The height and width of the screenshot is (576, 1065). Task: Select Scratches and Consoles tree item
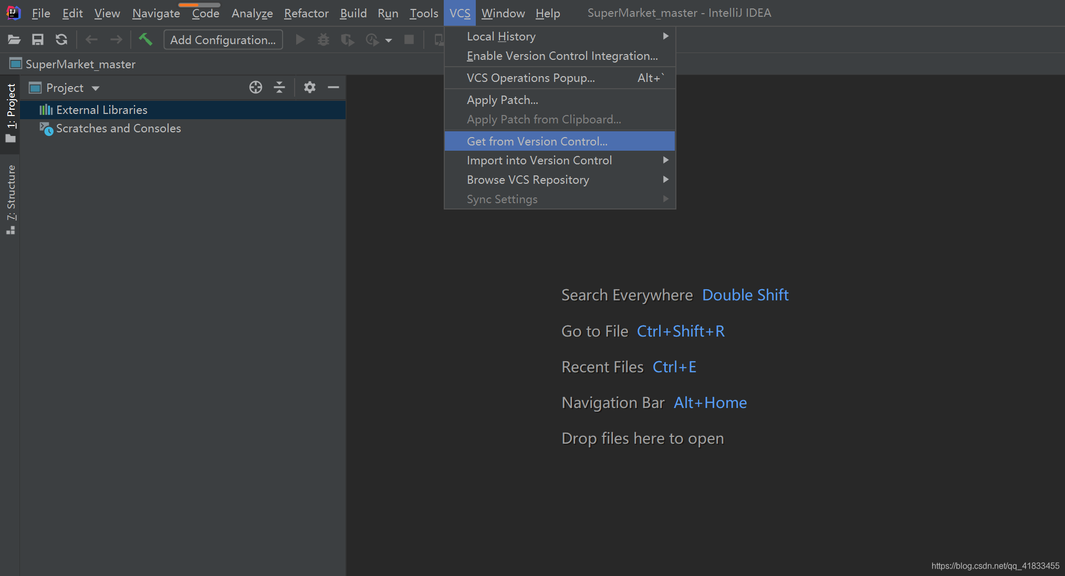[x=118, y=129]
